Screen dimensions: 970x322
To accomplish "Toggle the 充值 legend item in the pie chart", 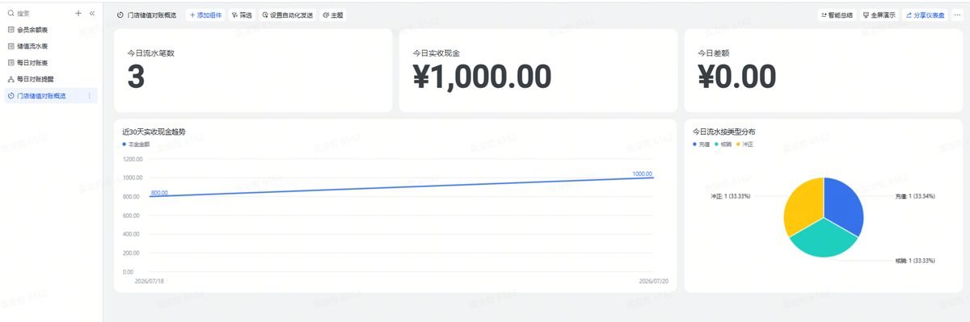I will point(701,144).
